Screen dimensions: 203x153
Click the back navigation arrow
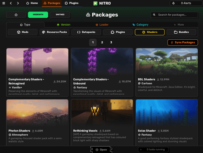point(11,3)
